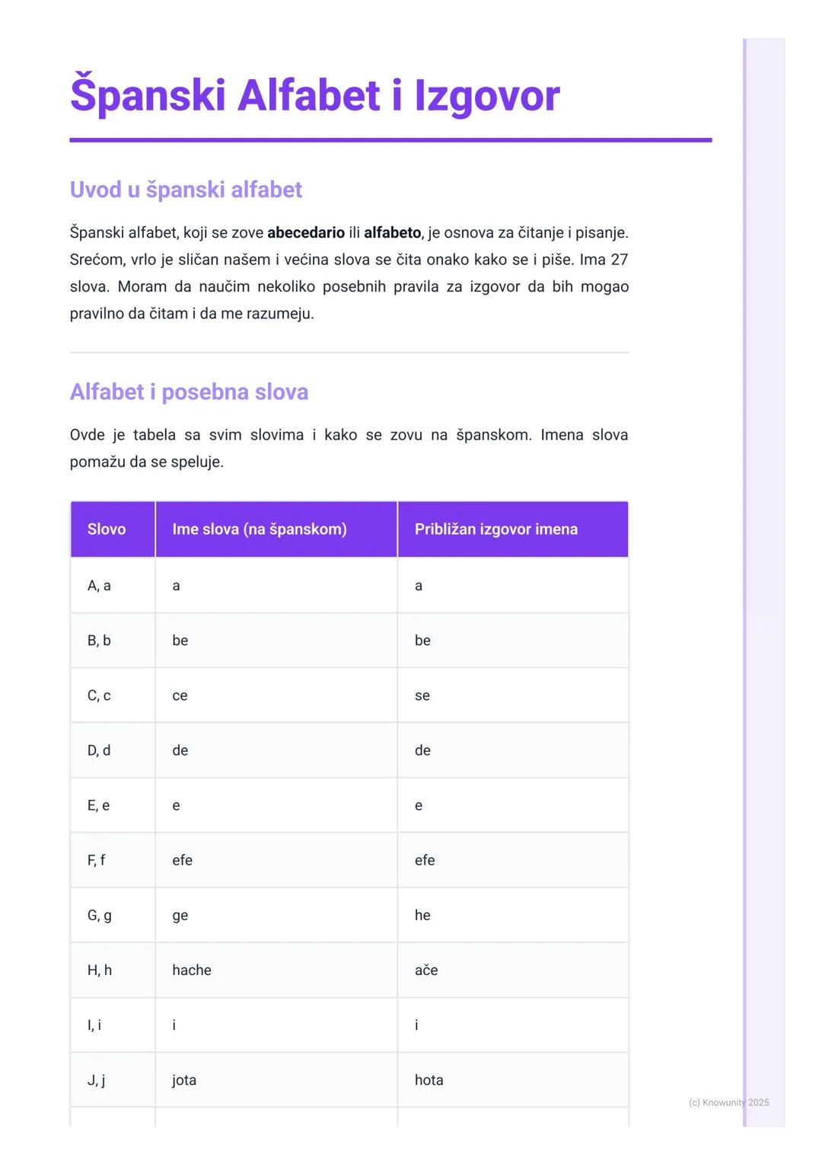822x1164 pixels.
Task: Select the "Ime slova (na španskom)" header
Action: (x=260, y=529)
